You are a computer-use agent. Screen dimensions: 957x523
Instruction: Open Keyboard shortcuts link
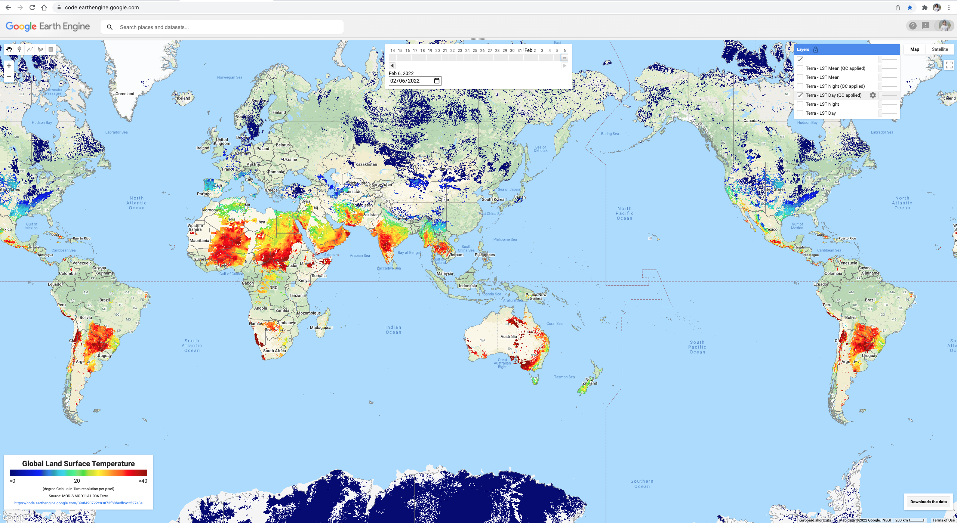coord(815,520)
